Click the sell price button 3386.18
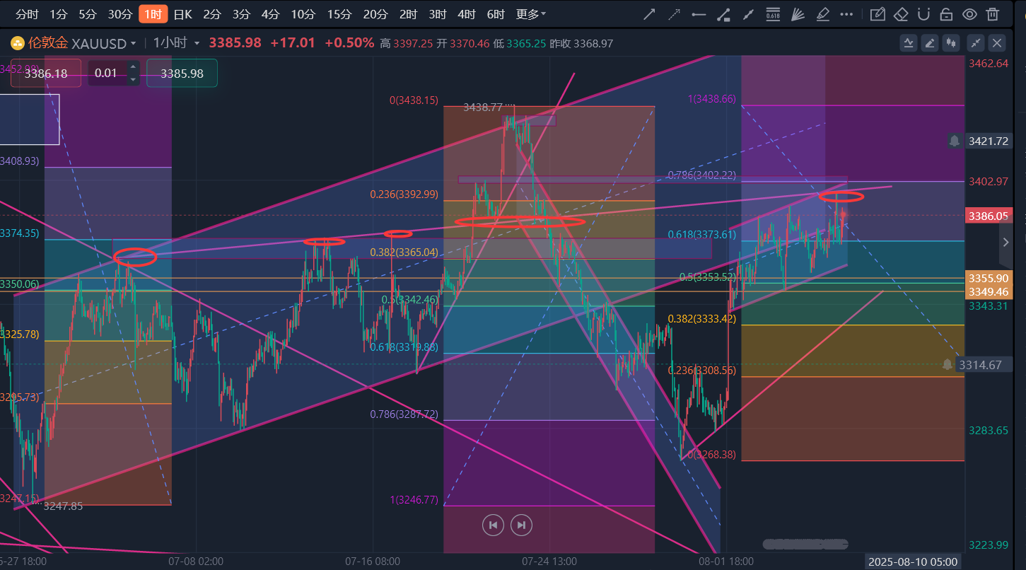Screen dimensions: 1026x570 (x=46, y=73)
